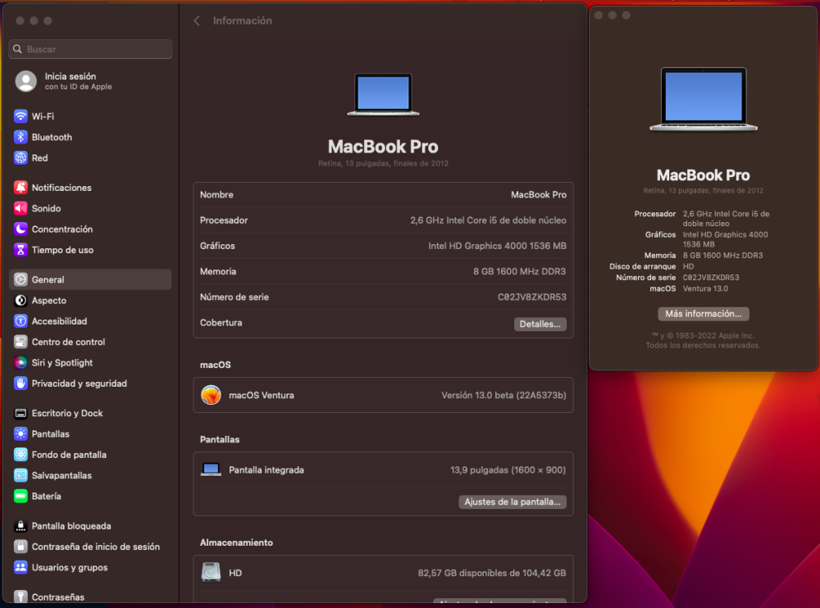Click the MacBook Pro title in About window

[703, 175]
